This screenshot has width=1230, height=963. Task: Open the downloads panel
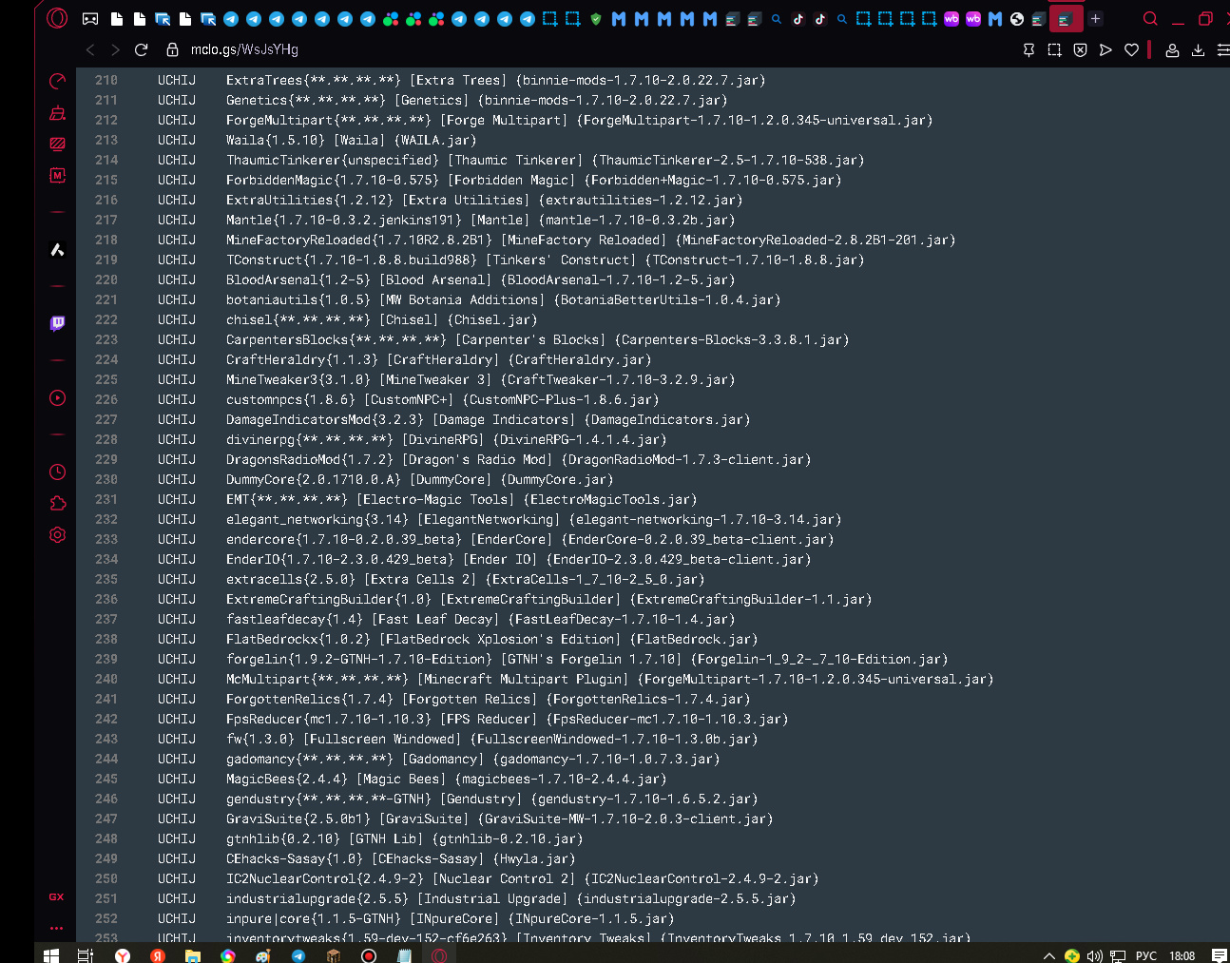pyautogui.click(x=1198, y=49)
